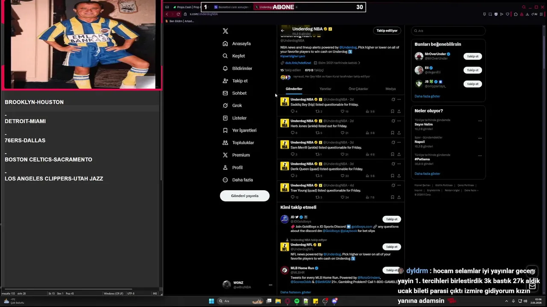Open Daha fazla göster under trends
547x307 pixels.
pos(427,174)
